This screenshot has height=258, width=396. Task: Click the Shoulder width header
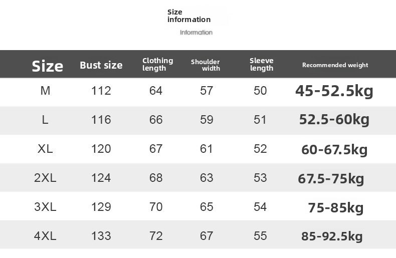coord(206,65)
